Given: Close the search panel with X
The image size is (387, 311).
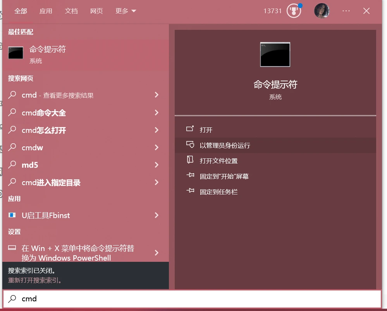Looking at the screenshot, I should pos(366,11).
